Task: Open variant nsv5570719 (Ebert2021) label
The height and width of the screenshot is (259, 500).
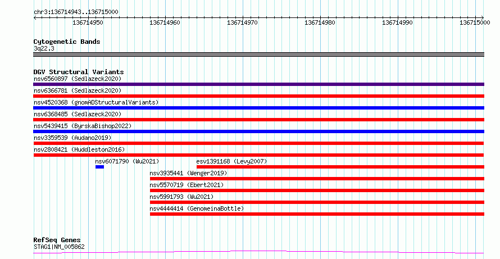Action: pos(187,185)
